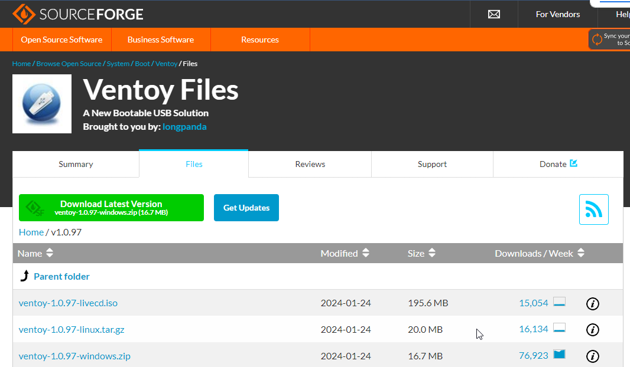Click Home in the top breadcrumb
The image size is (630, 367).
point(21,64)
